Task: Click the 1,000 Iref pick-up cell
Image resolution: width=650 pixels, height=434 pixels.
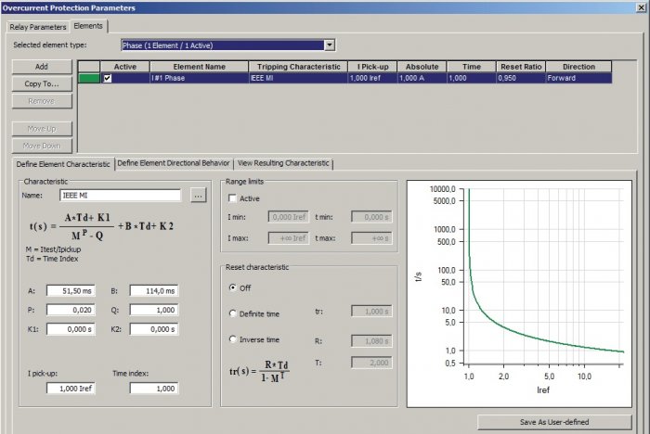Action: click(372, 78)
